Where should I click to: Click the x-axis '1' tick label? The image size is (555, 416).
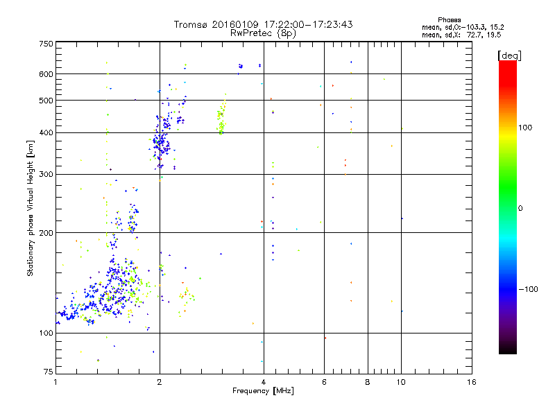[55, 382]
